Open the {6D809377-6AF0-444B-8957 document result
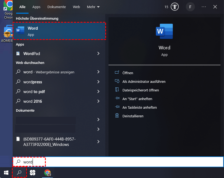The width and height of the screenshot is (224, 178). click(50, 142)
